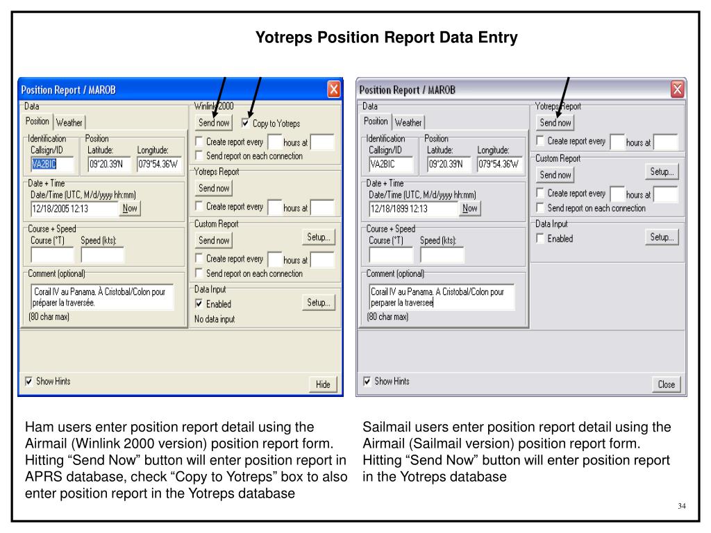Click Send now under Winlink 2000
711x533 pixels.
(x=214, y=122)
